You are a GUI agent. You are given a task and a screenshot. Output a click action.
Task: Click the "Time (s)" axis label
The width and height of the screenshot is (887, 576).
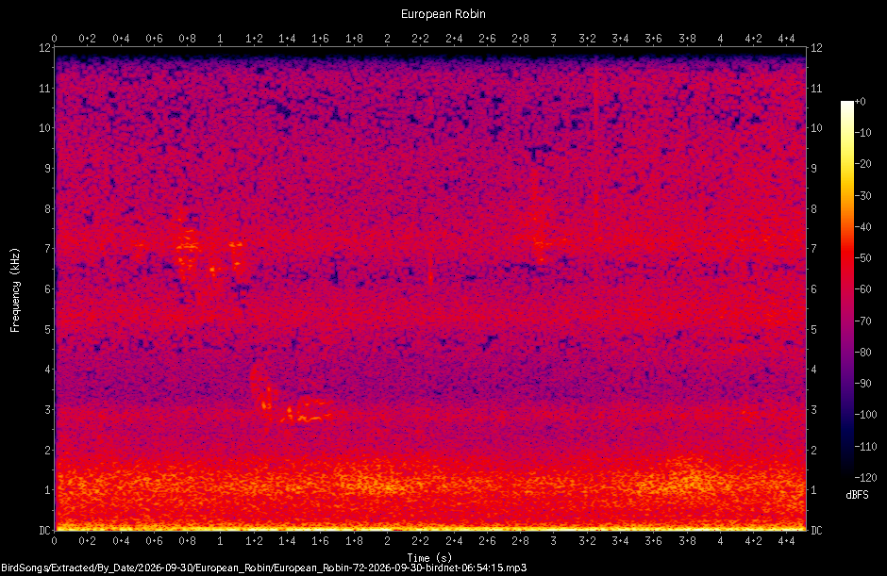[x=429, y=558]
